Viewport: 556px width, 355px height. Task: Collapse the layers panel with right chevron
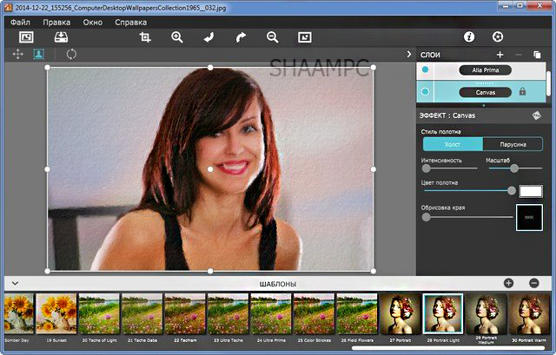[409, 54]
